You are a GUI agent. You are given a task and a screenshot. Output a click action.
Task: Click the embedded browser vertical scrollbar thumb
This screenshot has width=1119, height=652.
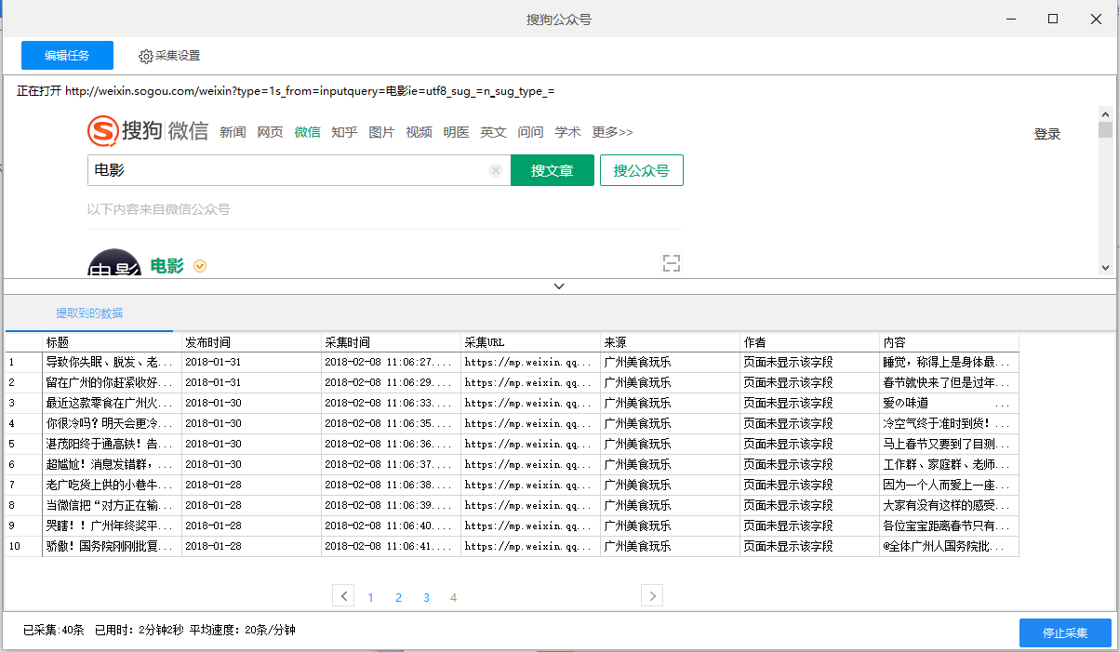point(1105,129)
